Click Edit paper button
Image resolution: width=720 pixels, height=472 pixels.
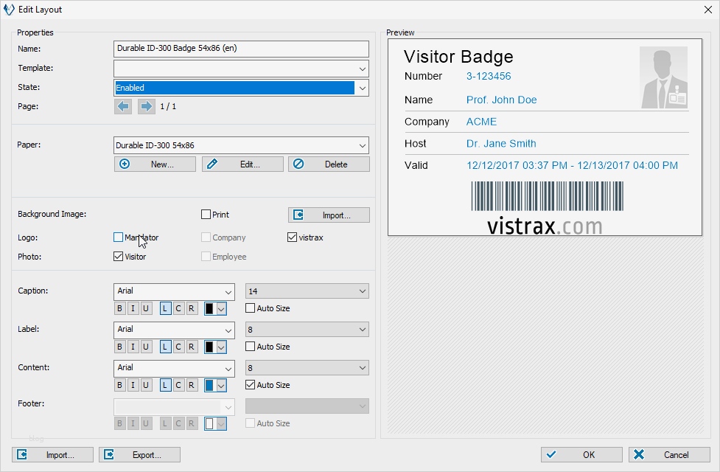click(x=242, y=164)
